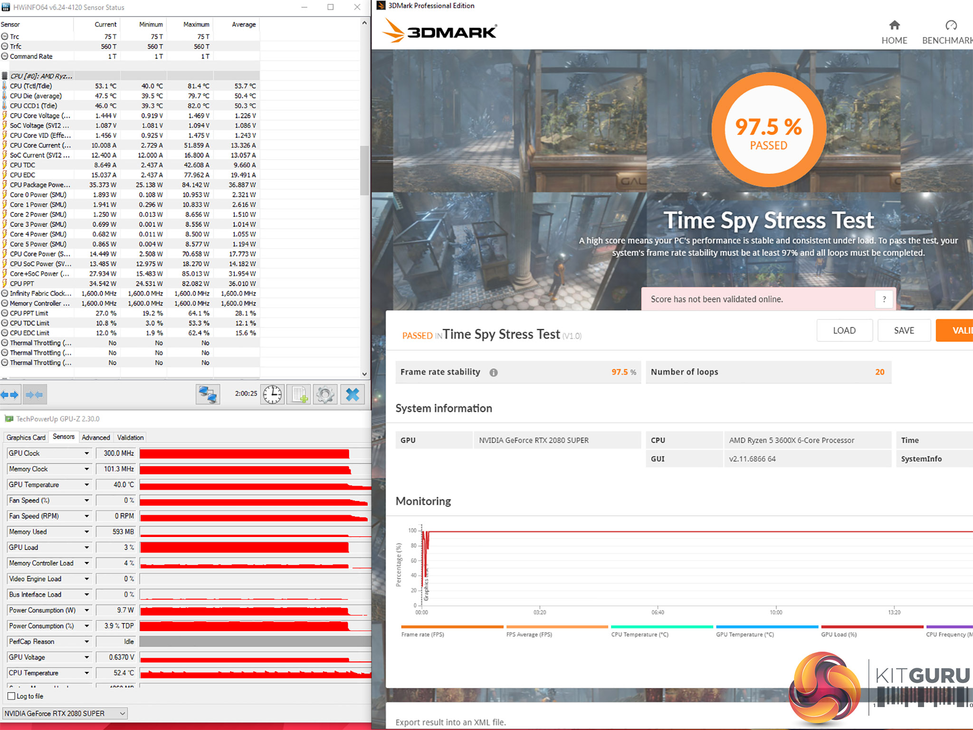Click the LOAD button
The height and width of the screenshot is (730, 973).
click(x=844, y=330)
